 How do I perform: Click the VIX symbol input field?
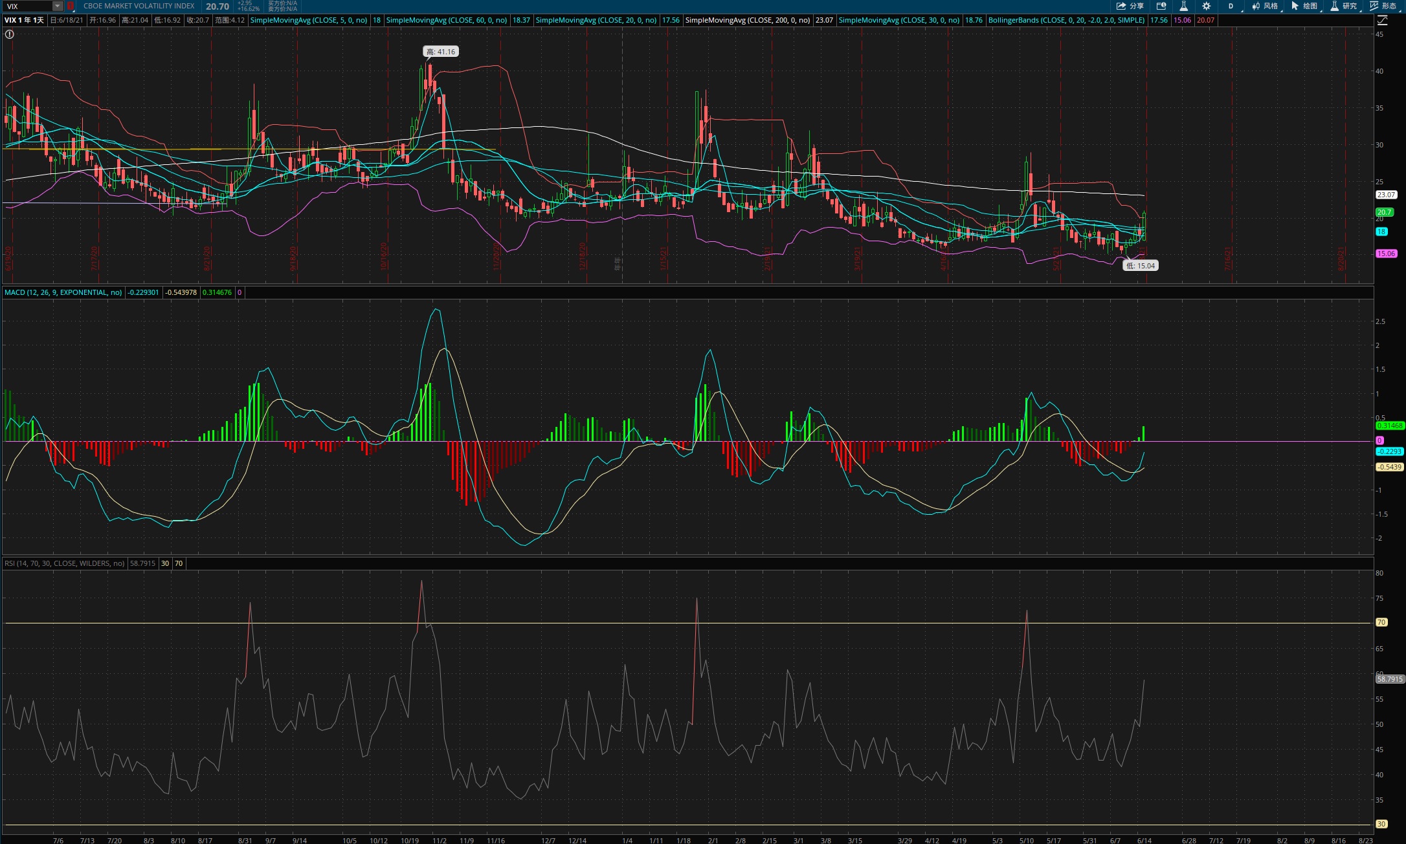click(x=27, y=6)
